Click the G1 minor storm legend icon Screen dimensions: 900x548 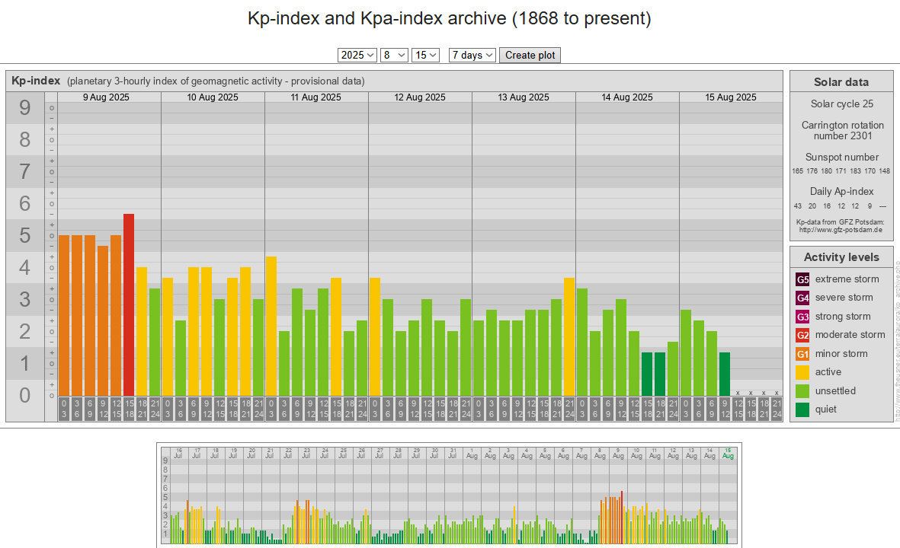(x=802, y=354)
